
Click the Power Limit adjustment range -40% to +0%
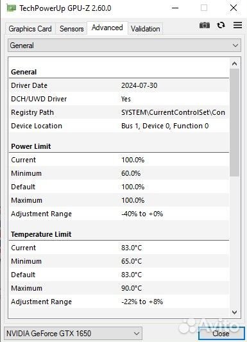142,214
